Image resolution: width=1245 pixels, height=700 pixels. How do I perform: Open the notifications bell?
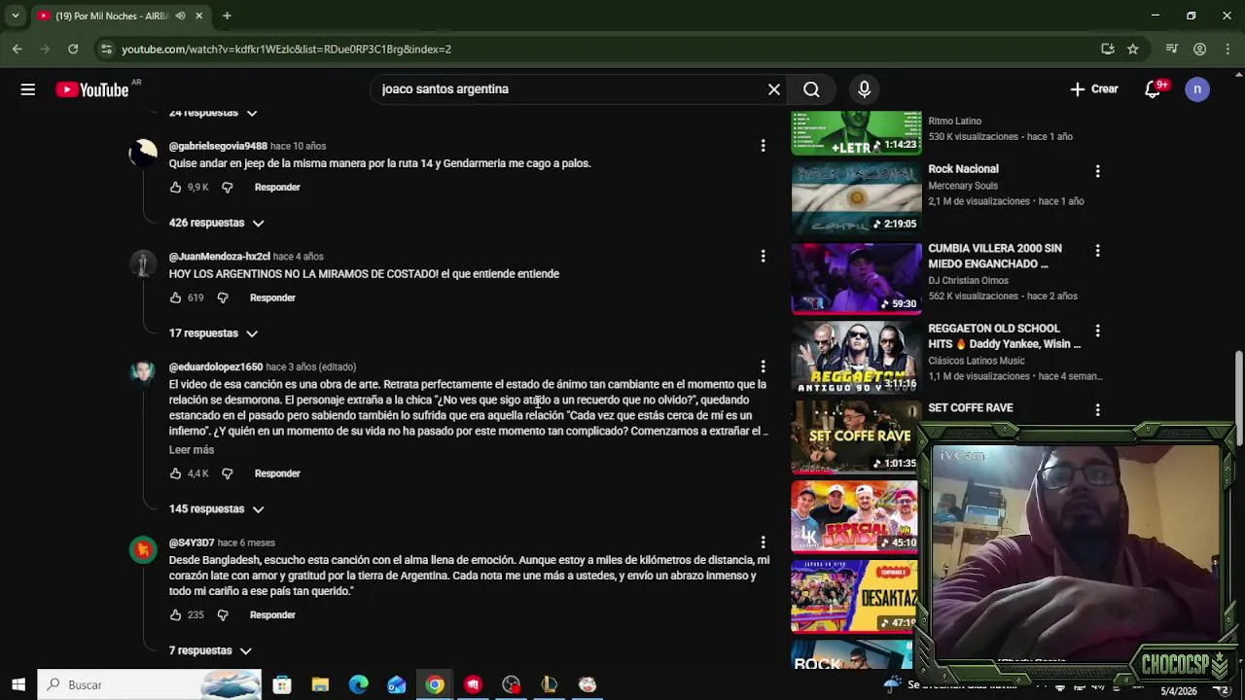click(1153, 89)
